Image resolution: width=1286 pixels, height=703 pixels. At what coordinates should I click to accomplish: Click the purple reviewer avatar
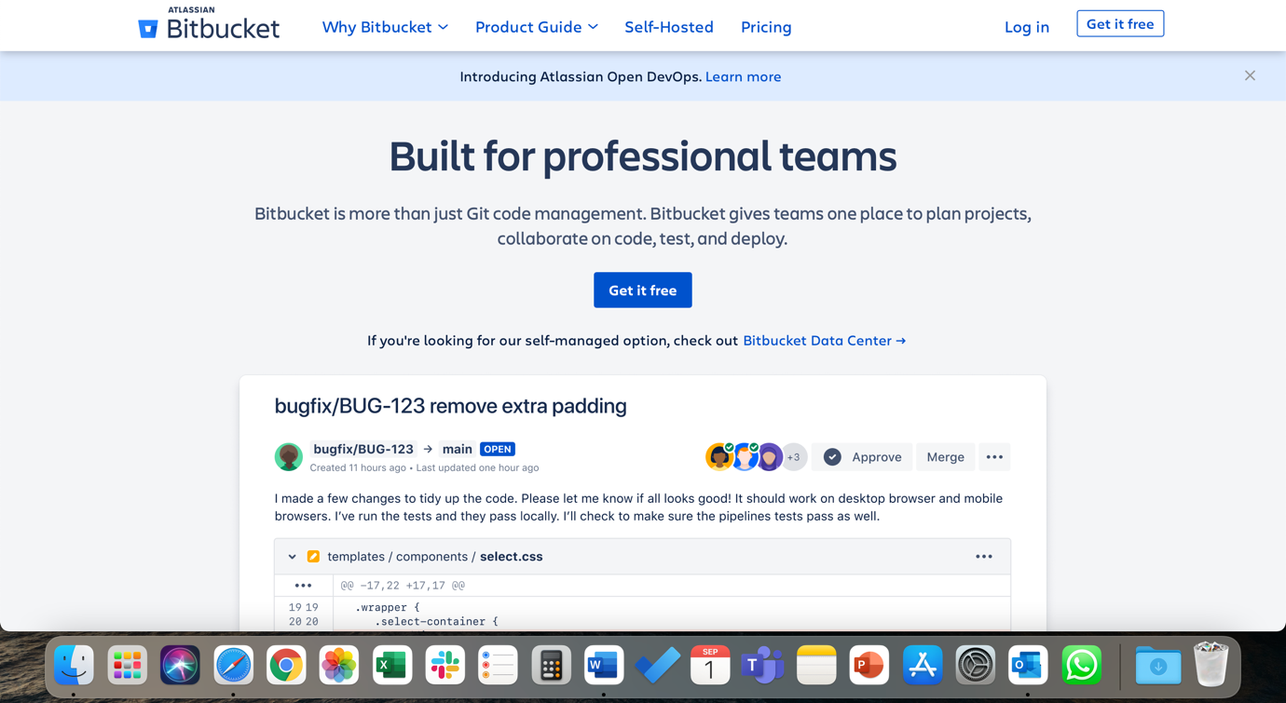click(x=770, y=456)
